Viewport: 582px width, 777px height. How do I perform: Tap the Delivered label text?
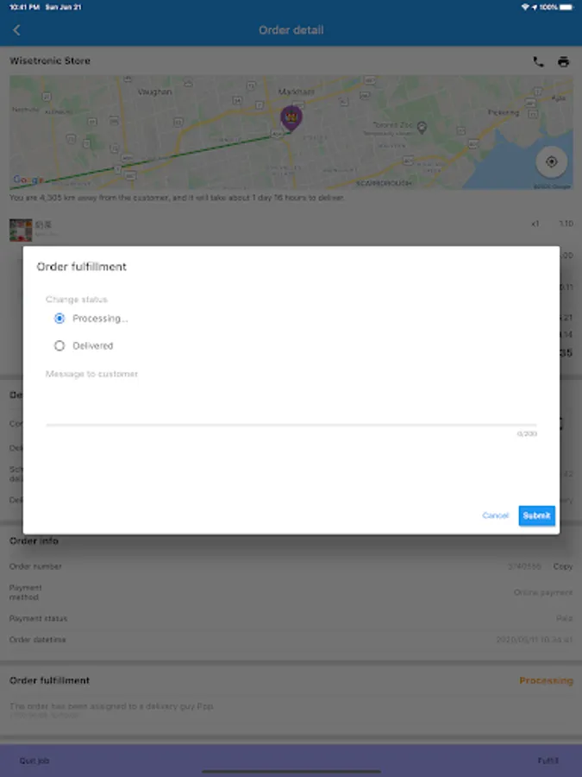93,346
